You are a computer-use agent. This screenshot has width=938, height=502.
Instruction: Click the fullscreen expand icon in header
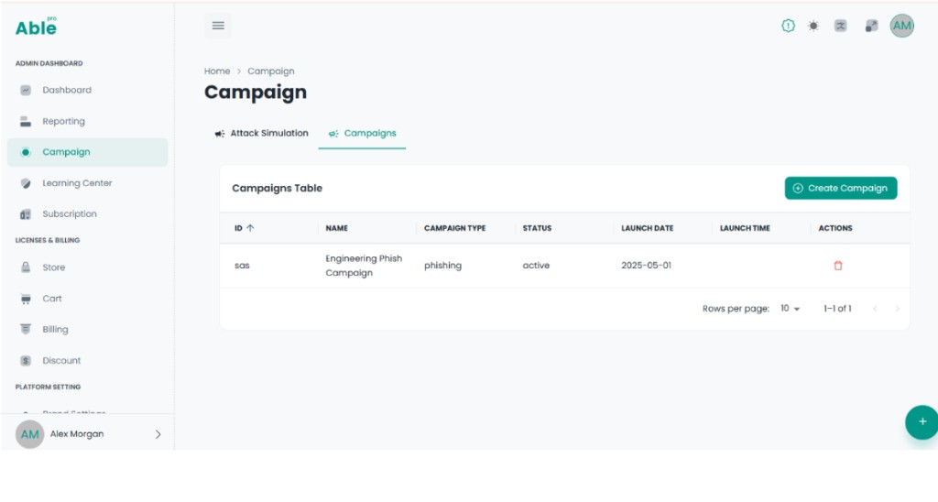pyautogui.click(x=871, y=26)
